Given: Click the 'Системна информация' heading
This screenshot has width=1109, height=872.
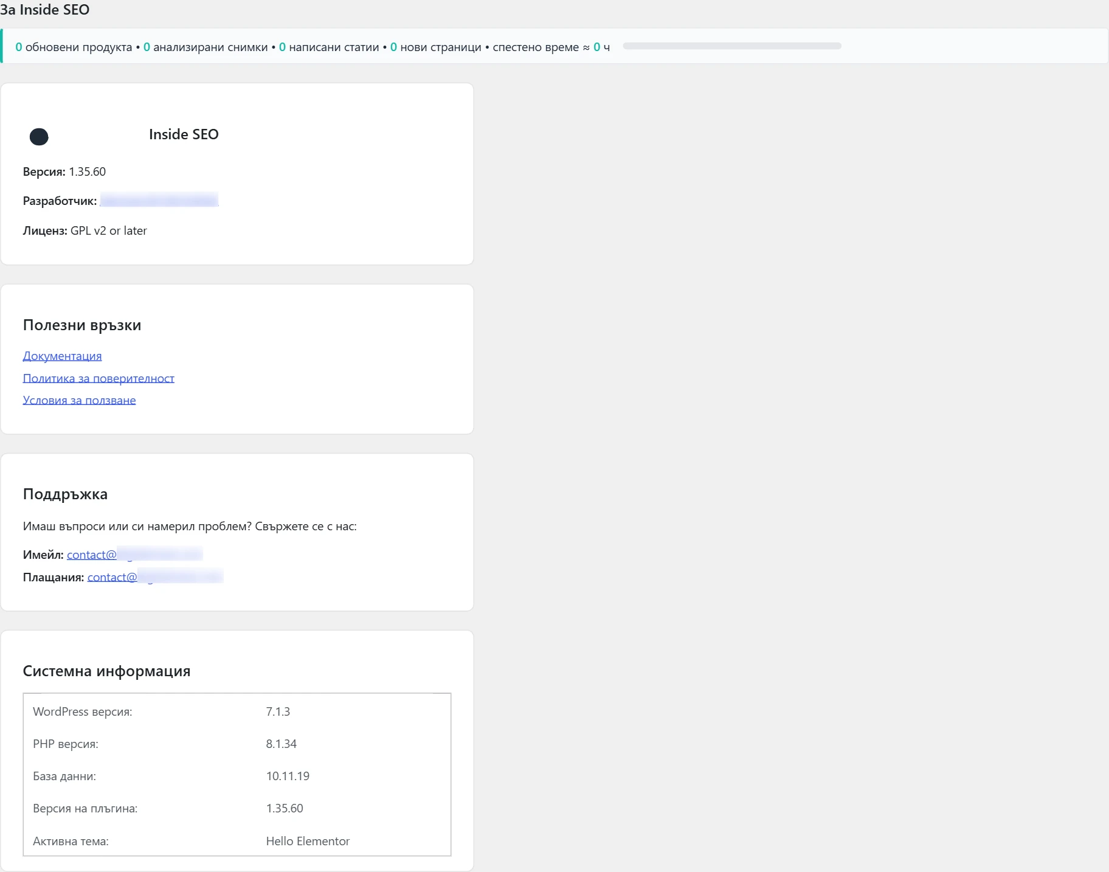Looking at the screenshot, I should [x=106, y=671].
